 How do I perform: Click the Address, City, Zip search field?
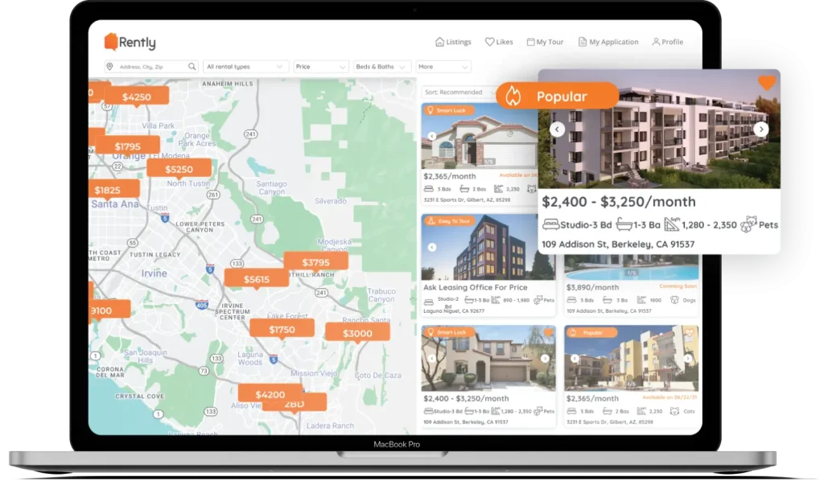coord(149,67)
